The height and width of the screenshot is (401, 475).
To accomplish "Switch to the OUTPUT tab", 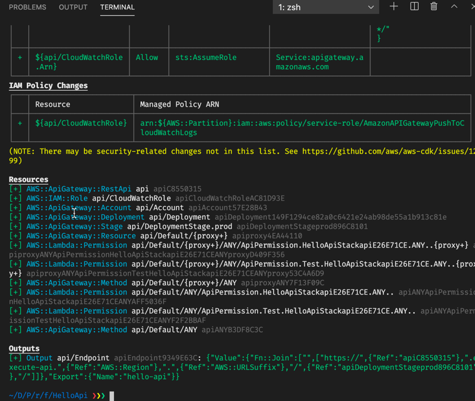I will click(x=73, y=7).
